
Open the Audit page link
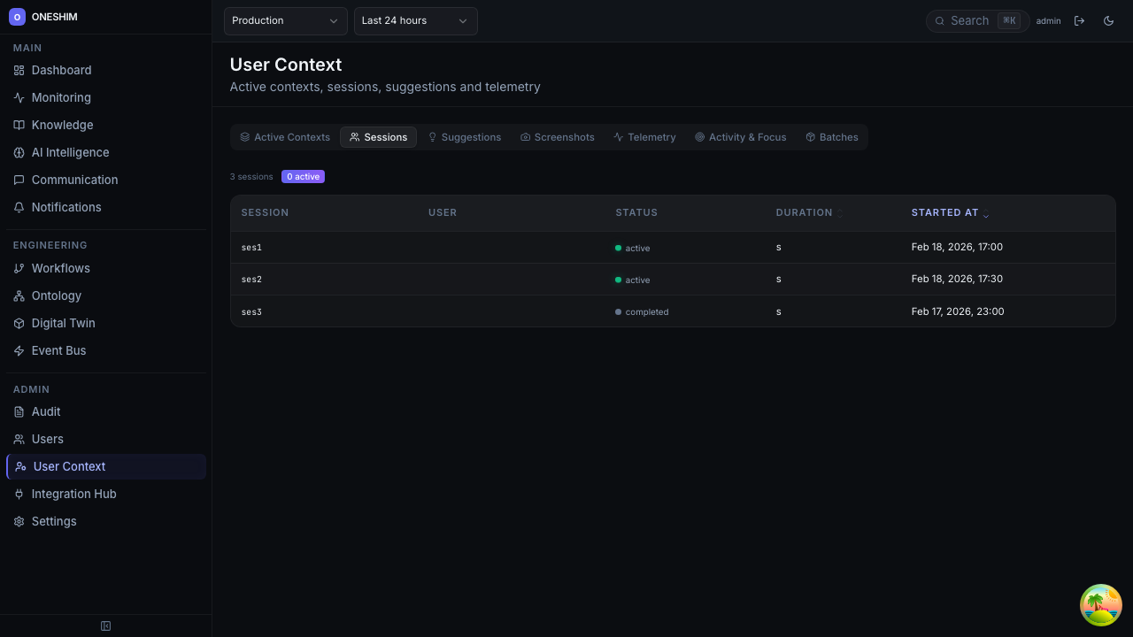(x=46, y=411)
